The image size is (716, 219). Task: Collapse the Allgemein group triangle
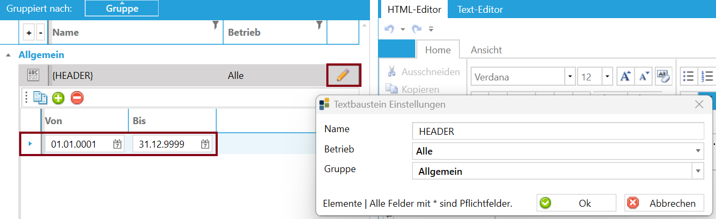tap(9, 54)
